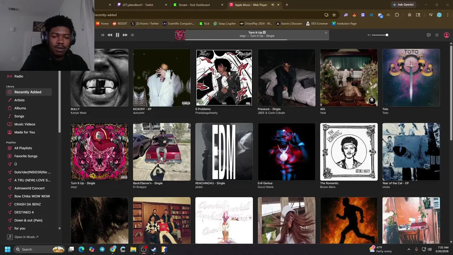Screen dimensions: 453x255
Task: Open the BULLY album by Kanye West
Action: pos(99,78)
